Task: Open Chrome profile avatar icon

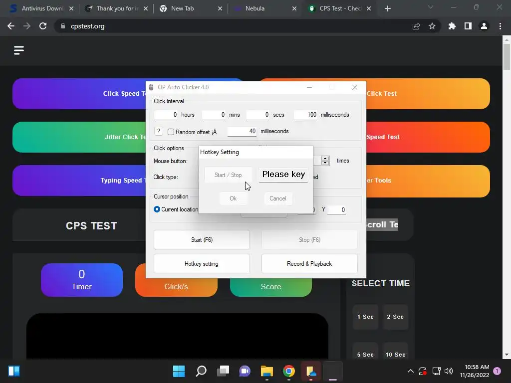Action: [x=484, y=26]
